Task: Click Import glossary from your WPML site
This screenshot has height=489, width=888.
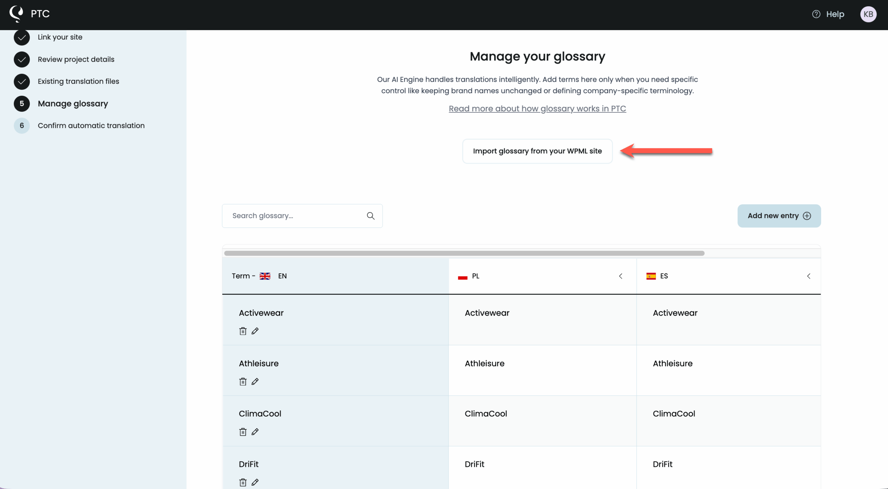Action: click(537, 151)
